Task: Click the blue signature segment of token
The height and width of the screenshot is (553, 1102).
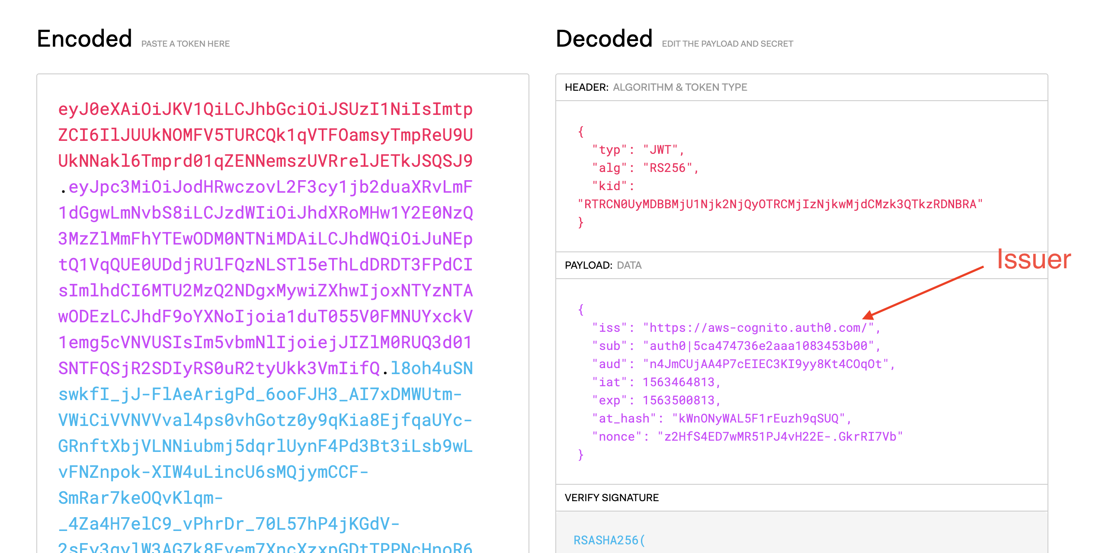Action: coord(265,446)
